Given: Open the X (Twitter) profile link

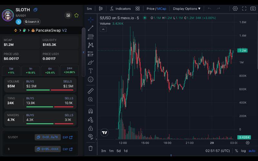Looking at the screenshot, I should [18, 22].
